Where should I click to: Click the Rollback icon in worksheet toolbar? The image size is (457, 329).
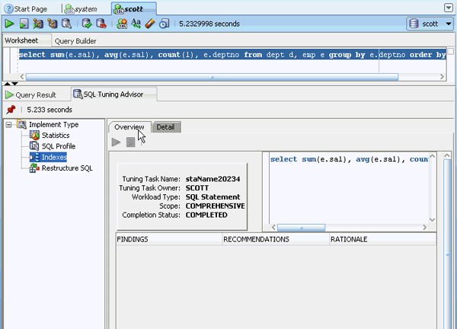101,24
